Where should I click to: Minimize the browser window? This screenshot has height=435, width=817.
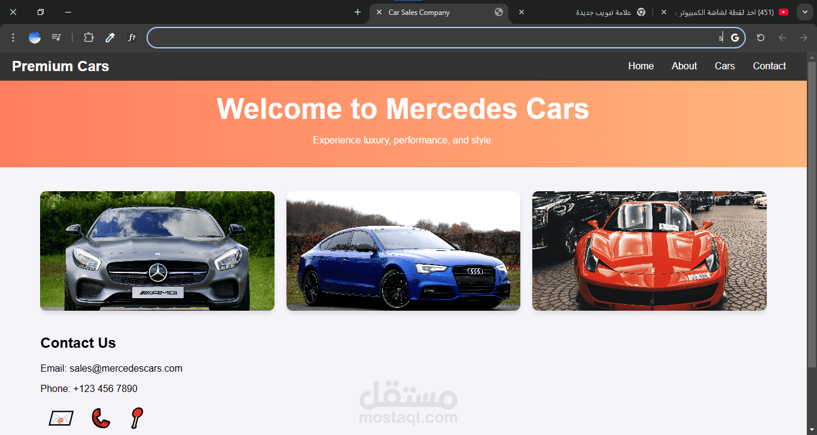(68, 12)
